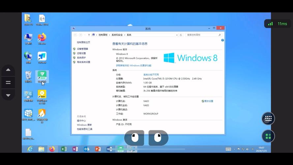Open Internet Explorer from the taskbar
This screenshot has height=165, width=293.
pyautogui.click(x=30, y=149)
